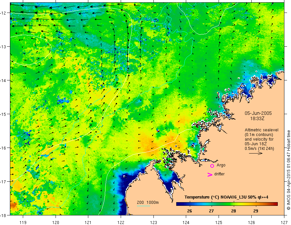Click the 121 longitude axis label
291x225 pixels.
pos(88,222)
